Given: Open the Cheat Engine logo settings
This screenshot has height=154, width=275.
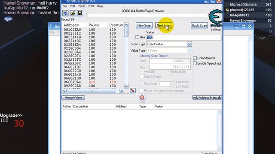Looking at the screenshot, I should [x=216, y=18].
